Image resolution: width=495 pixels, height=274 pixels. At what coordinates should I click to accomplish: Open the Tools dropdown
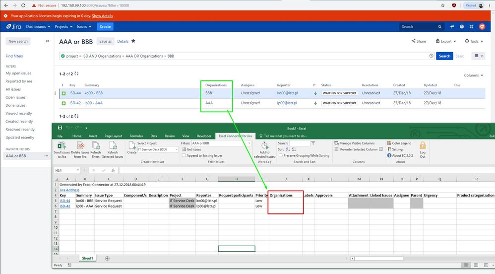click(474, 41)
